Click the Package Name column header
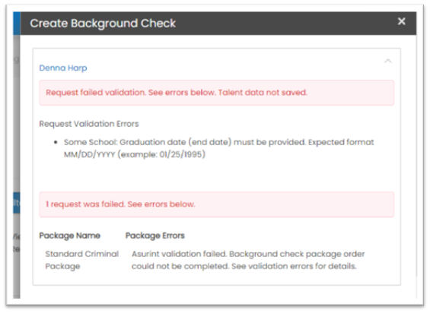 pyautogui.click(x=70, y=236)
